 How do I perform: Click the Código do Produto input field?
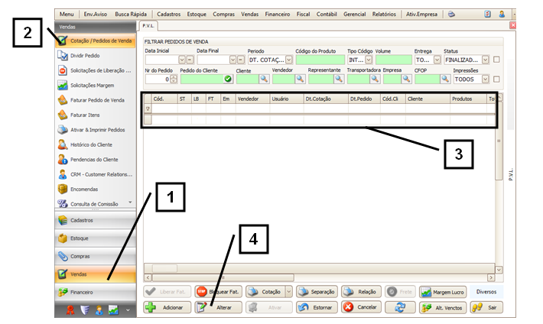pyautogui.click(x=320, y=60)
